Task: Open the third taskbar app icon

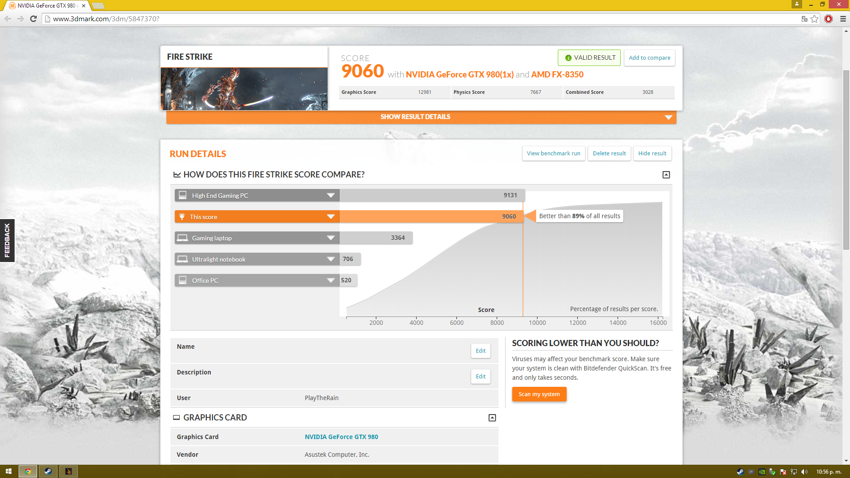Action: (x=68, y=471)
